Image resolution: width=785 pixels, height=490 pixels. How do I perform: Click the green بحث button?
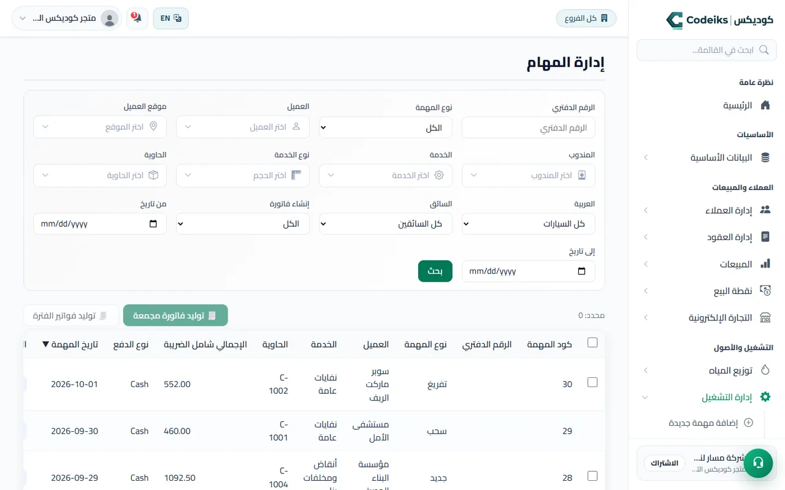pyautogui.click(x=435, y=271)
